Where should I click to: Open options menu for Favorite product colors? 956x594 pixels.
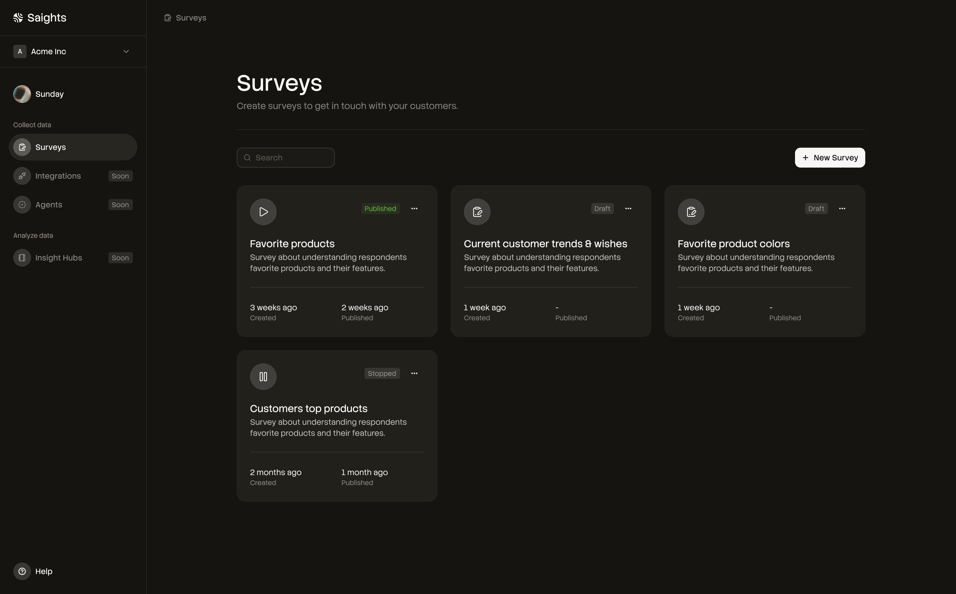click(x=842, y=209)
